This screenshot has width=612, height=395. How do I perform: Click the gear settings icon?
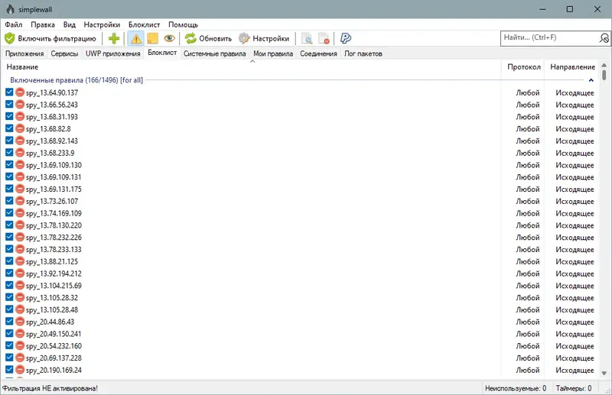[x=244, y=38]
